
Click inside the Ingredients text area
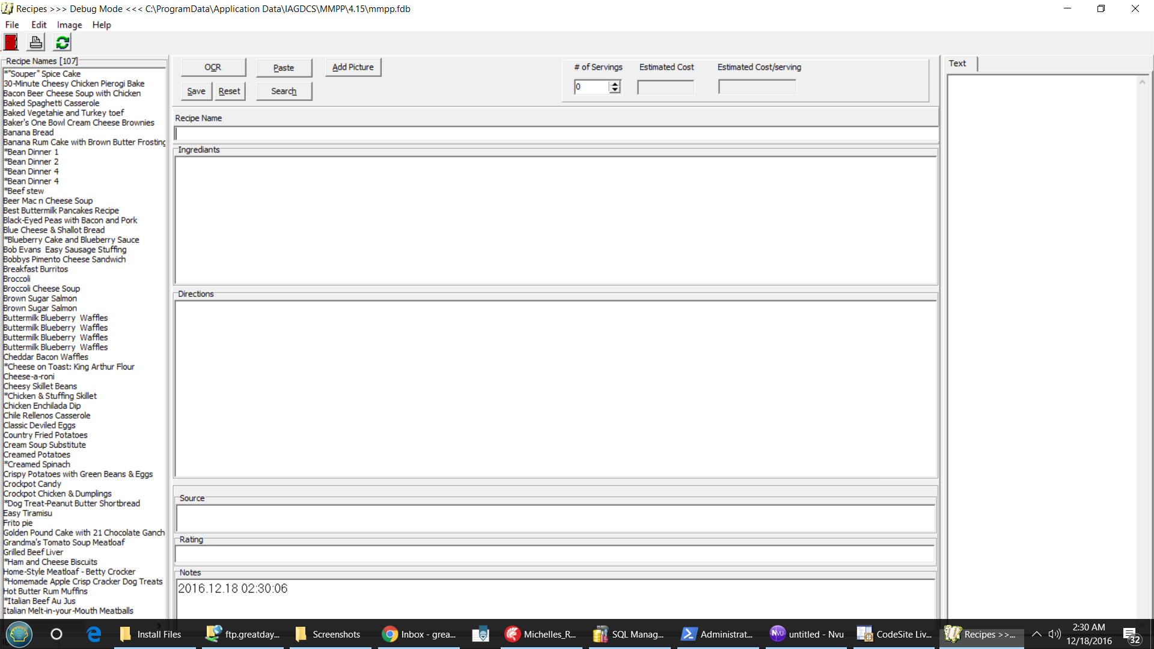(556, 220)
